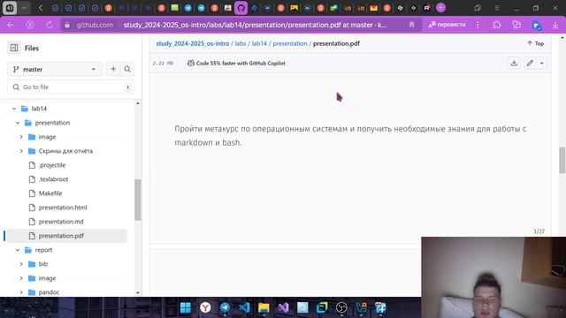This screenshot has width=566, height=318.
Task: Expand the bib folder
Action: 21,264
